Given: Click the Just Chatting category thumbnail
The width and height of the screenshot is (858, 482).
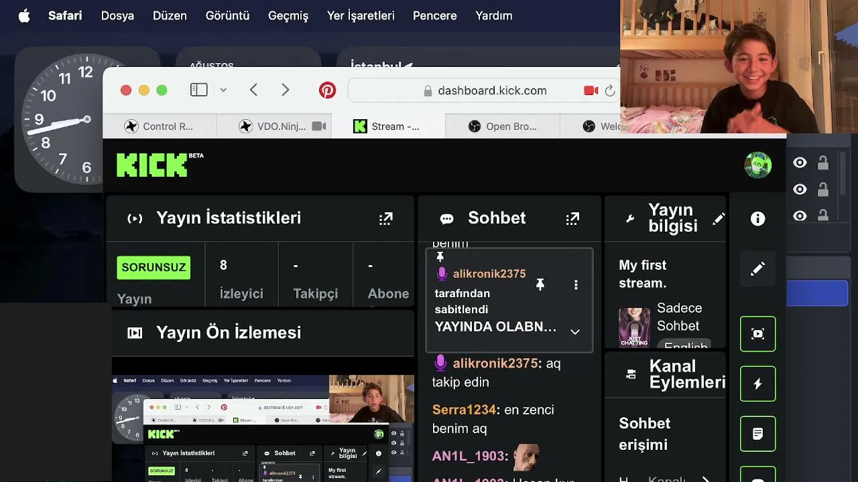Looking at the screenshot, I should 634,327.
